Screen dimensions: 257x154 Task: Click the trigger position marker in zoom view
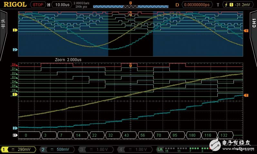coord(130,65)
